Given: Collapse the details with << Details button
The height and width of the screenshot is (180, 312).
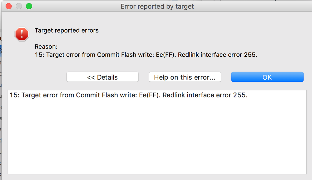Looking at the screenshot, I should (102, 77).
